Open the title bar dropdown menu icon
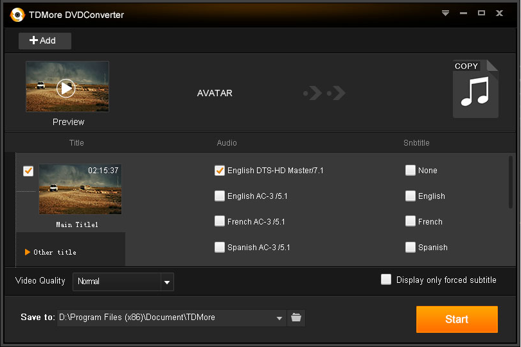This screenshot has width=521, height=347. click(446, 13)
